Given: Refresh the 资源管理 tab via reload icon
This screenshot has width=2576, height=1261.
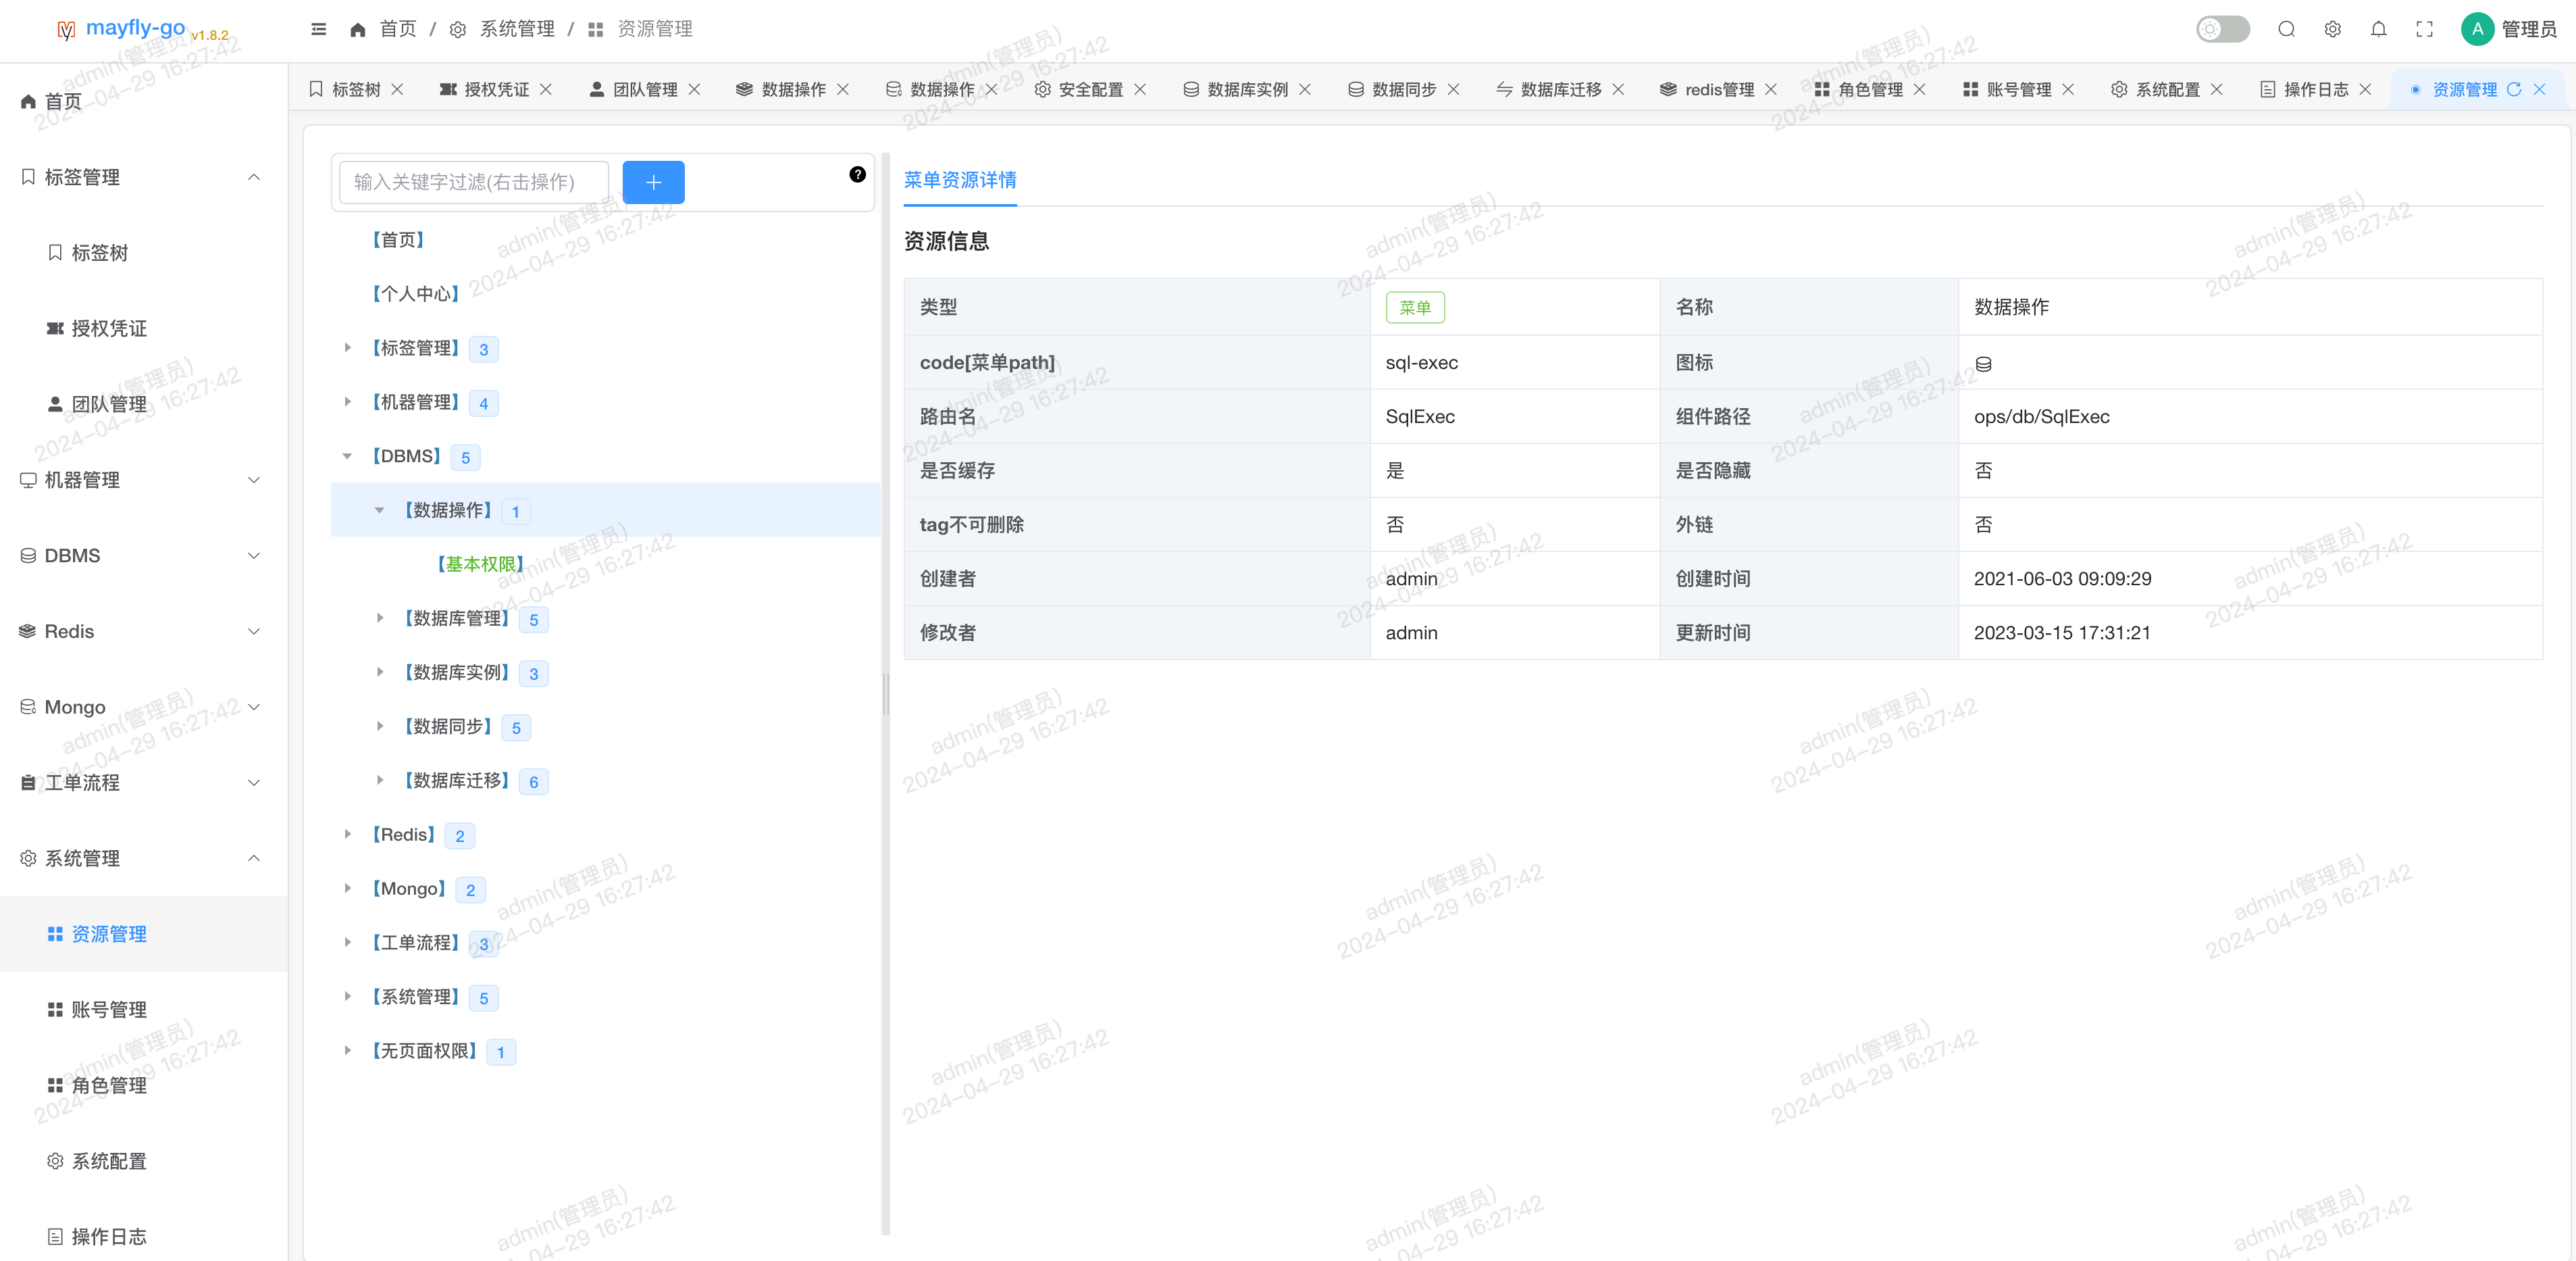Looking at the screenshot, I should (x=2513, y=89).
